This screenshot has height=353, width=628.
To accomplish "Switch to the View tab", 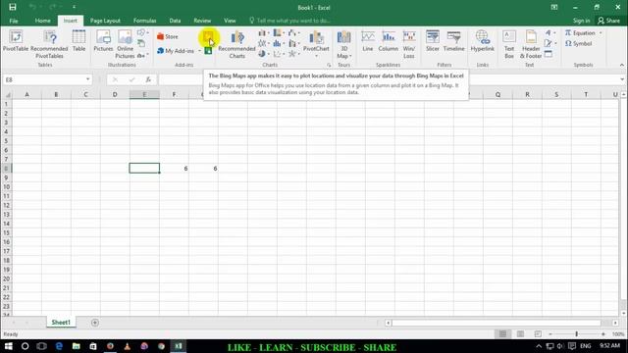I will click(230, 21).
